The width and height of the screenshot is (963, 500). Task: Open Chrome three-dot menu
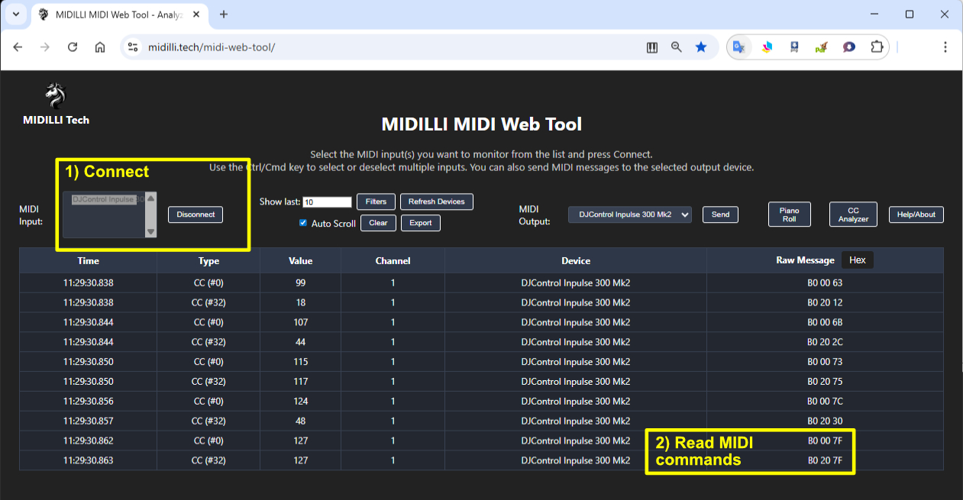[x=945, y=47]
